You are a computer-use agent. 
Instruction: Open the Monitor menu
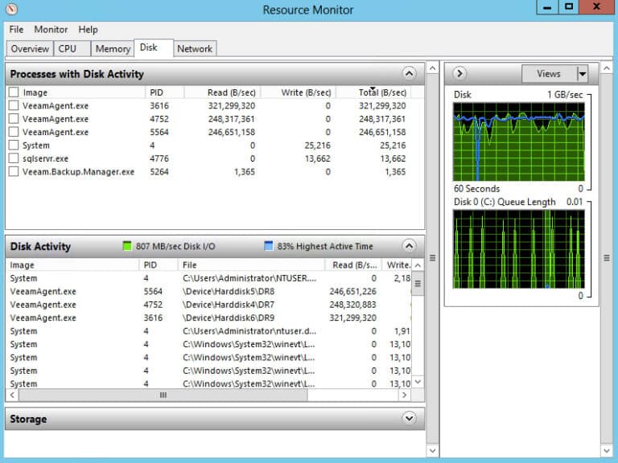tap(51, 30)
